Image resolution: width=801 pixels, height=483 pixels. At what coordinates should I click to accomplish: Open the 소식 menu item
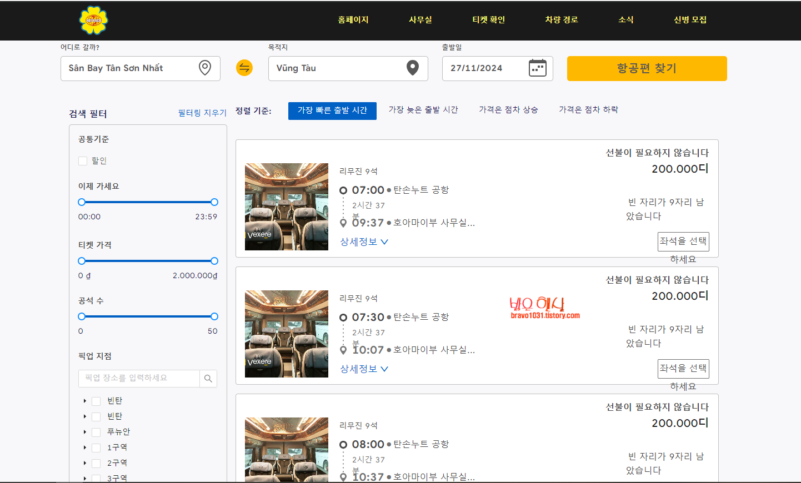coord(626,20)
